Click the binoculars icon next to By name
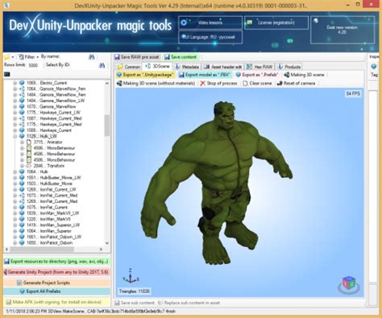The width and height of the screenshot is (382, 318). (92, 57)
